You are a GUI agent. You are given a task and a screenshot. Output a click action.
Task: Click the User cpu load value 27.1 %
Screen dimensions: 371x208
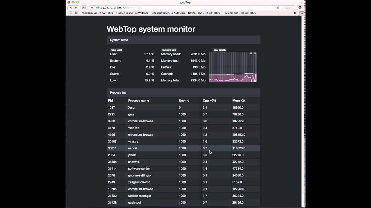149,54
